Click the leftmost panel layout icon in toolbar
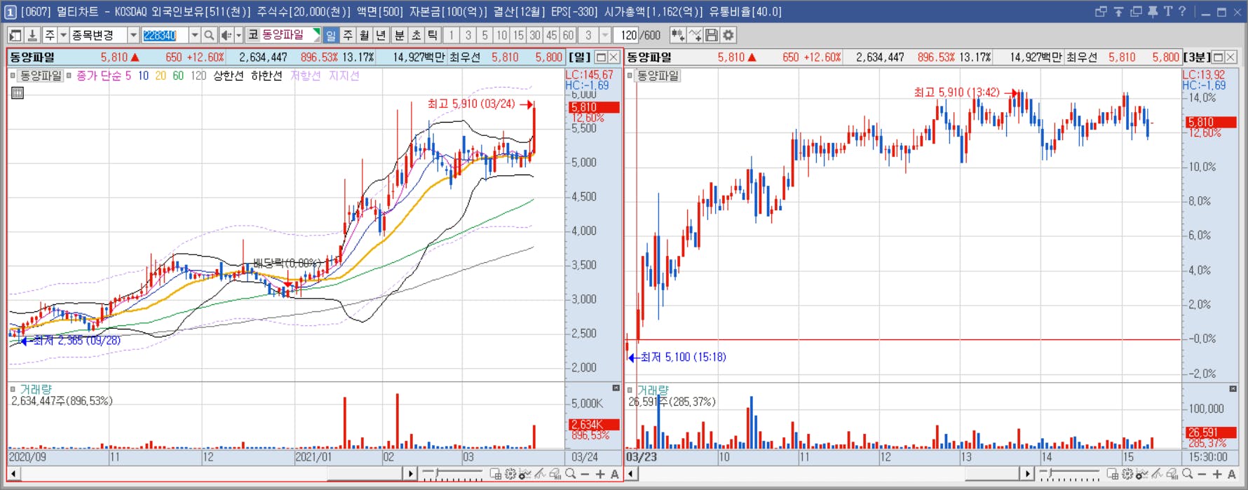 [15, 35]
